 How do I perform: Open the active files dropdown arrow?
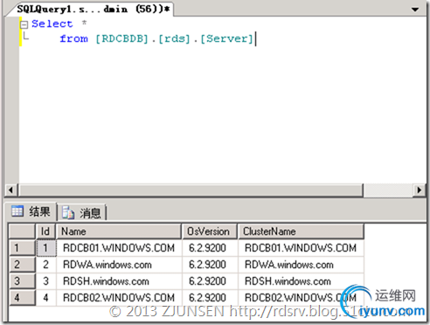[415, 10]
